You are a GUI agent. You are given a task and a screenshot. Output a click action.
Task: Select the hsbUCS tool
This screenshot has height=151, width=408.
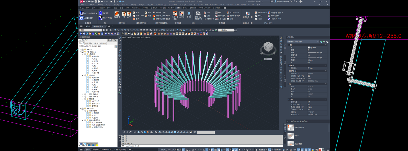[182, 15]
